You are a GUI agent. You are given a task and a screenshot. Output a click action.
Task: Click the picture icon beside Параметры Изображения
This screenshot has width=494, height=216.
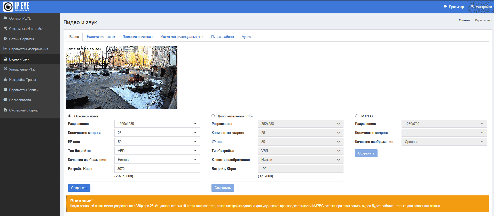pos(5,49)
